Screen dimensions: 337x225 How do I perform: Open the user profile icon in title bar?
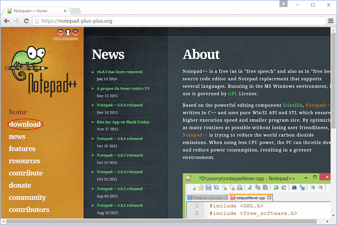[x=284, y=4]
